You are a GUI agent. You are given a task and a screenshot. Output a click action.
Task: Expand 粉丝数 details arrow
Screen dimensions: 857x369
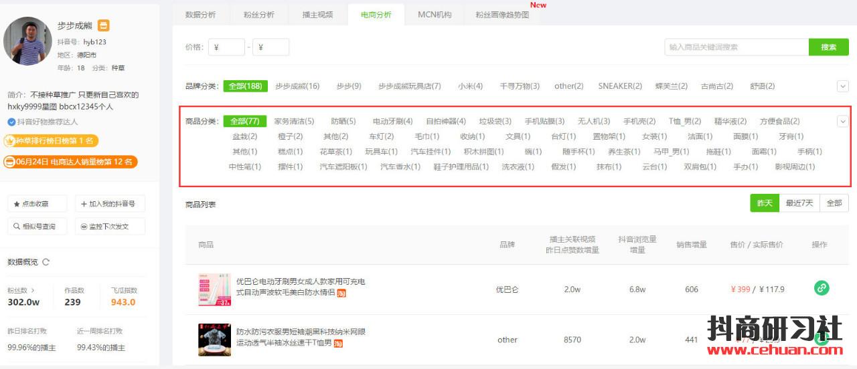coord(33,291)
